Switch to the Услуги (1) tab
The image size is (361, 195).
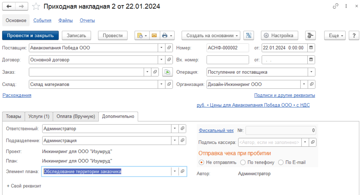pyautogui.click(x=39, y=116)
